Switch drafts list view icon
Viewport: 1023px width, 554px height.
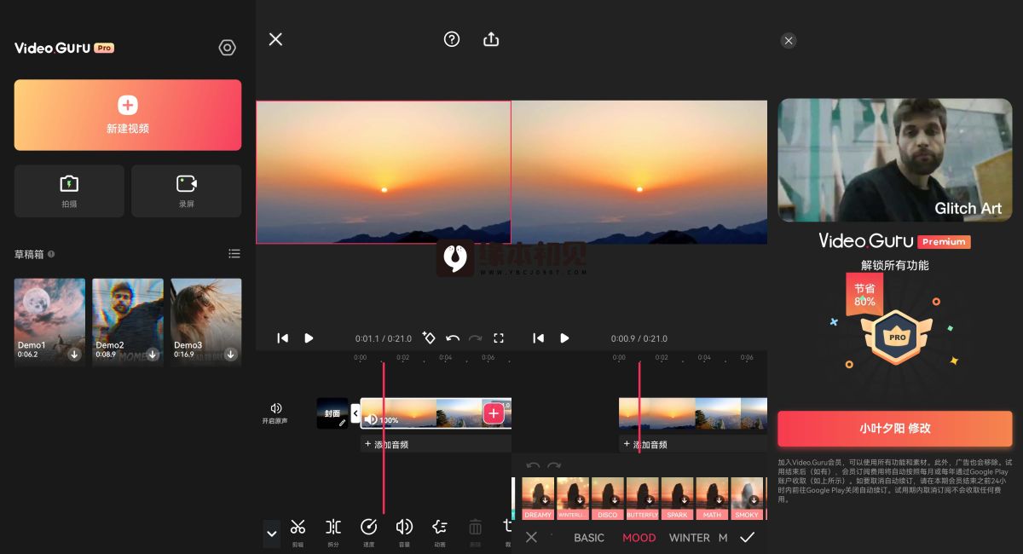234,254
